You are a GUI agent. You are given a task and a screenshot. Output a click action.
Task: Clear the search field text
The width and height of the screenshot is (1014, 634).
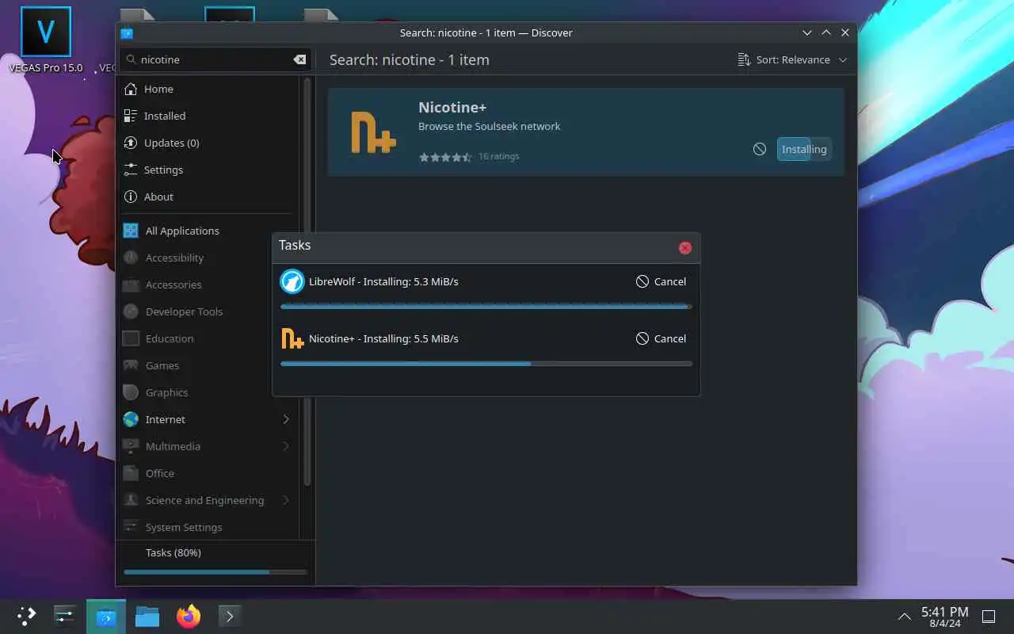pyautogui.click(x=299, y=59)
